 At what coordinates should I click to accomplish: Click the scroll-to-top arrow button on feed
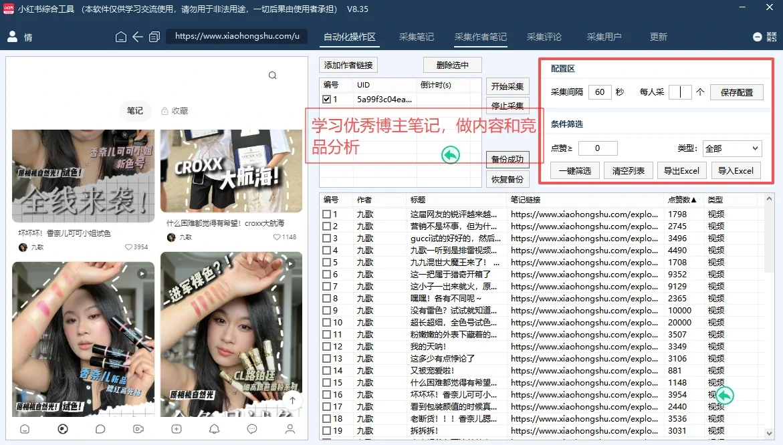[293, 400]
